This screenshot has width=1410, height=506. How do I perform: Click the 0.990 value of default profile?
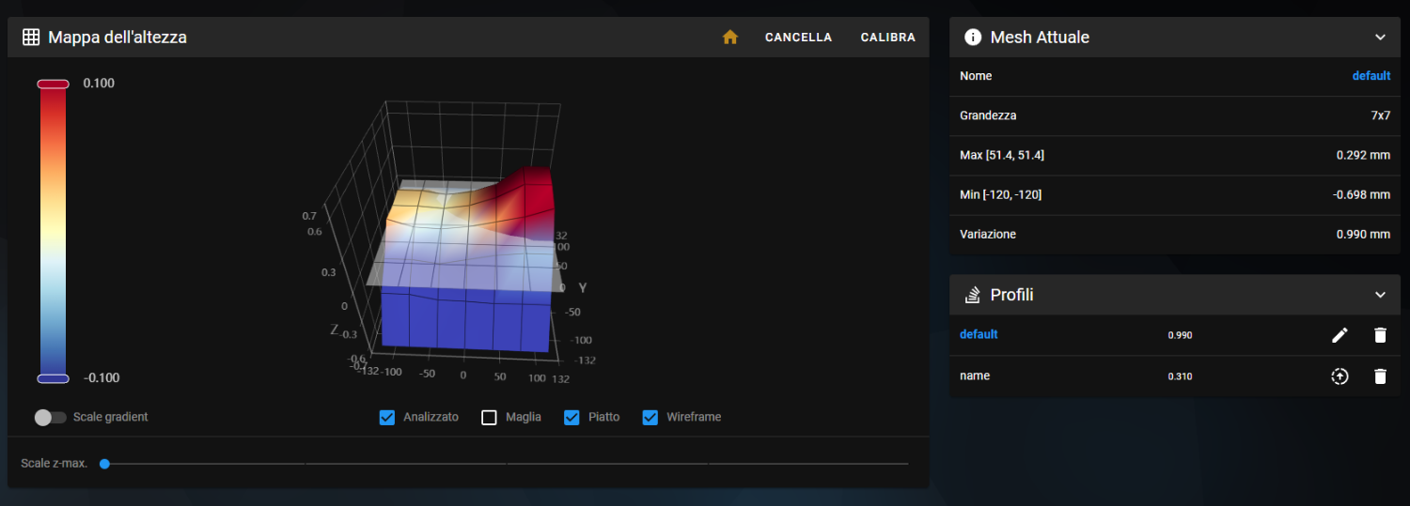(1180, 335)
